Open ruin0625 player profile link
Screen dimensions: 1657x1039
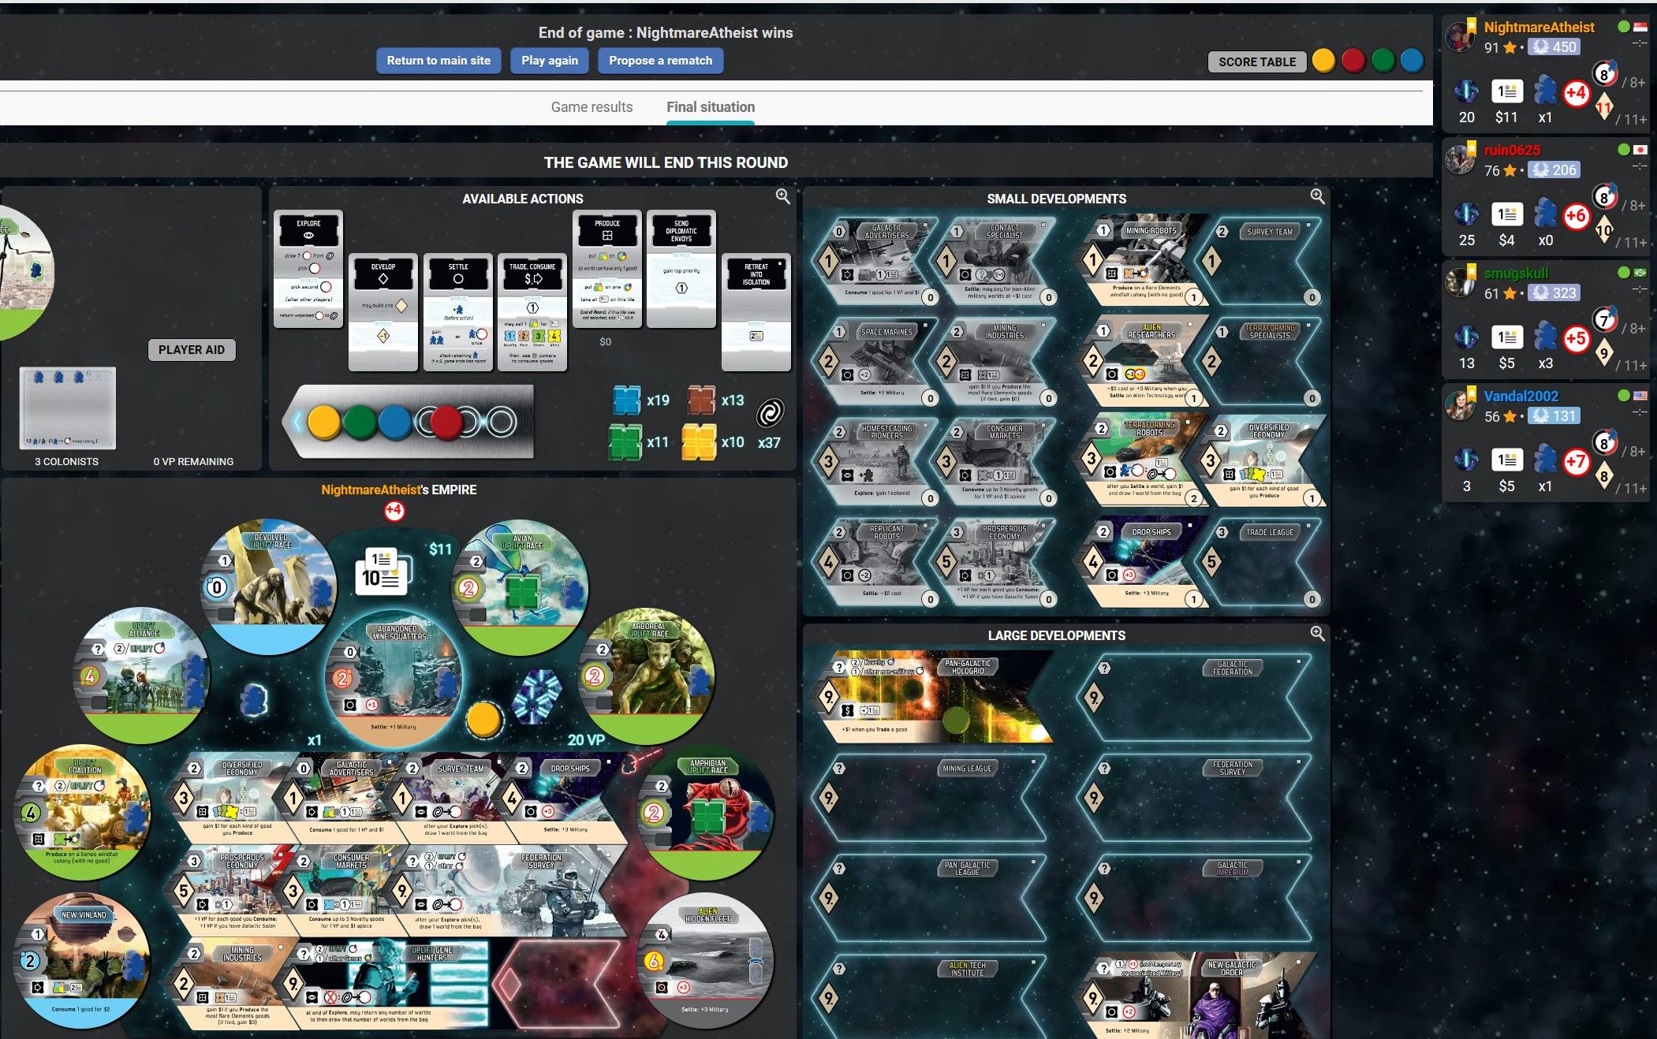click(x=1512, y=150)
